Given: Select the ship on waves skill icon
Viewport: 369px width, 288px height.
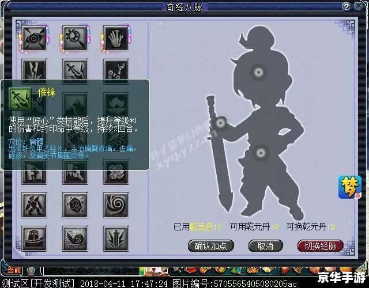Looking at the screenshot, I should click(x=34, y=238).
